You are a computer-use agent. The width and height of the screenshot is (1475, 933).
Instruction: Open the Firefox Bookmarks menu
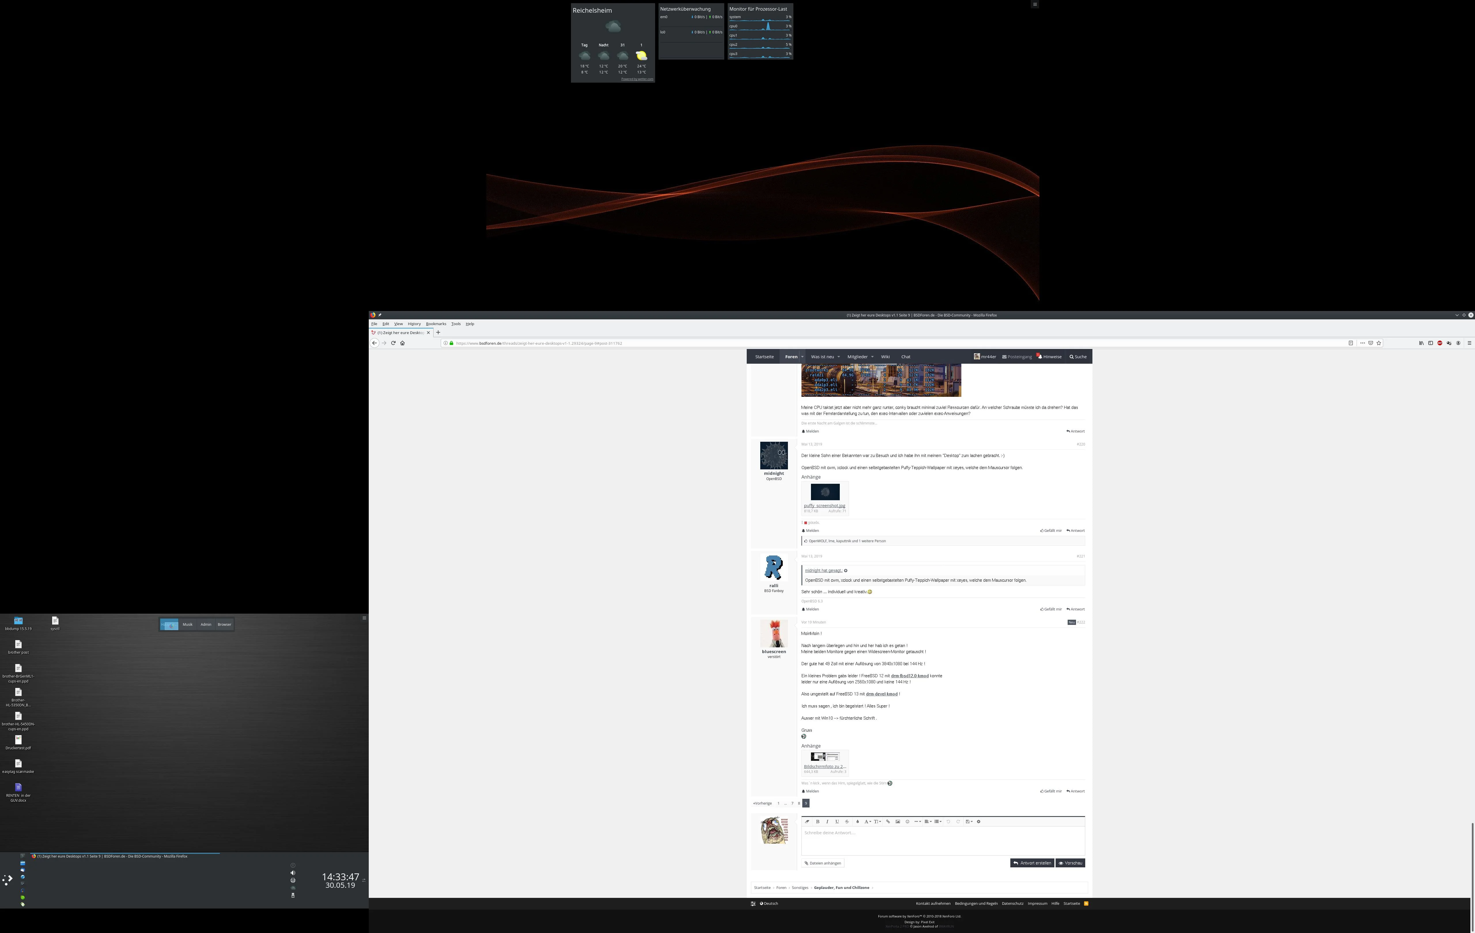click(436, 324)
